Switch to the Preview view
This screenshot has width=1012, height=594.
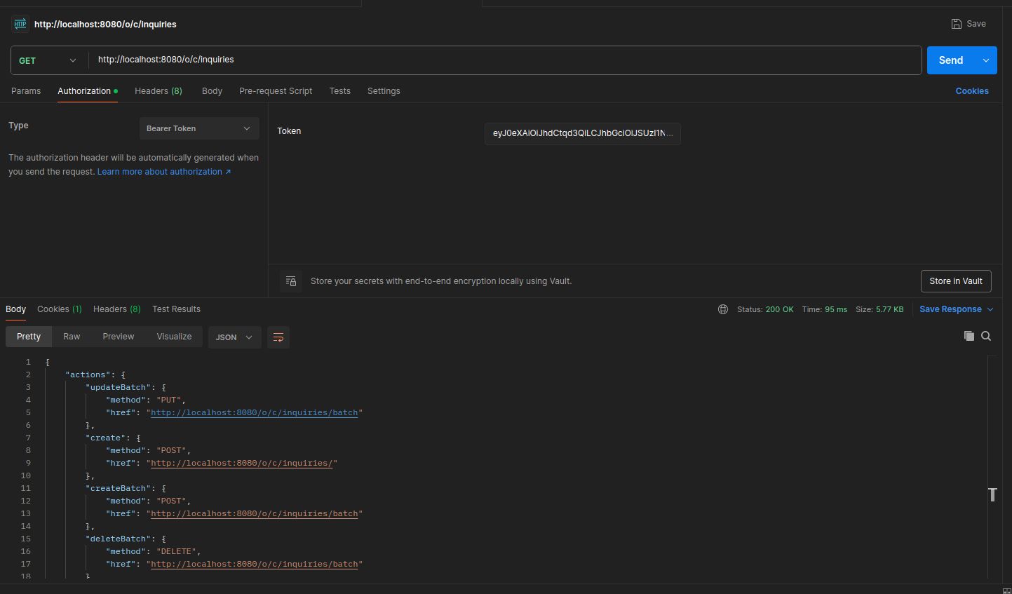click(x=119, y=337)
